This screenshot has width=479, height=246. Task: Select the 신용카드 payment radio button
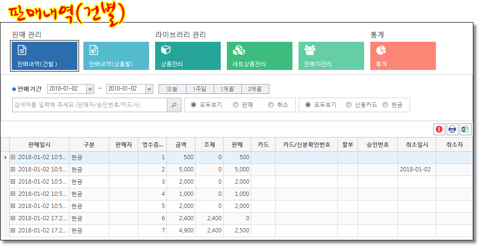(x=349, y=105)
